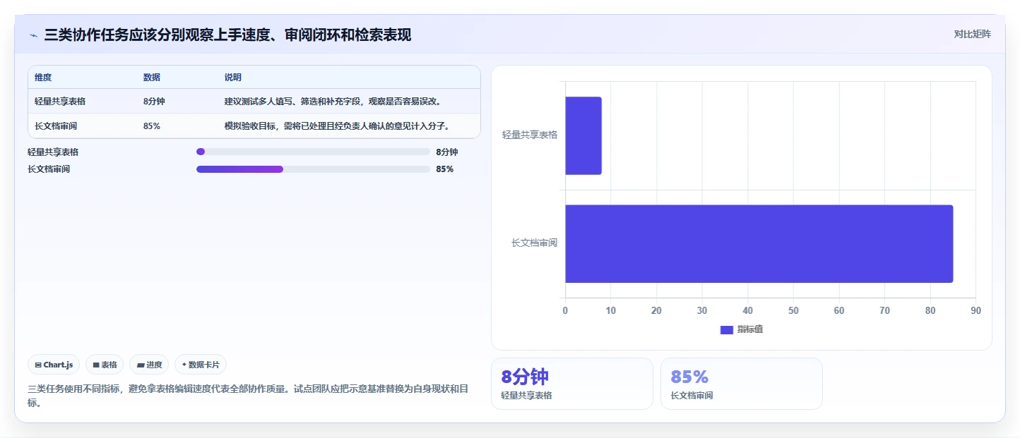Image resolution: width=1020 pixels, height=438 pixels.
Task: Select the 进度 tag chip
Action: point(149,365)
